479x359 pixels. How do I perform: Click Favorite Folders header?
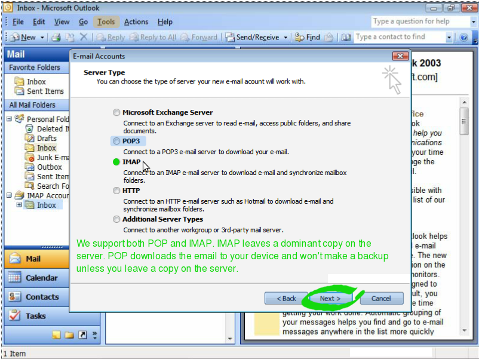tap(36, 67)
